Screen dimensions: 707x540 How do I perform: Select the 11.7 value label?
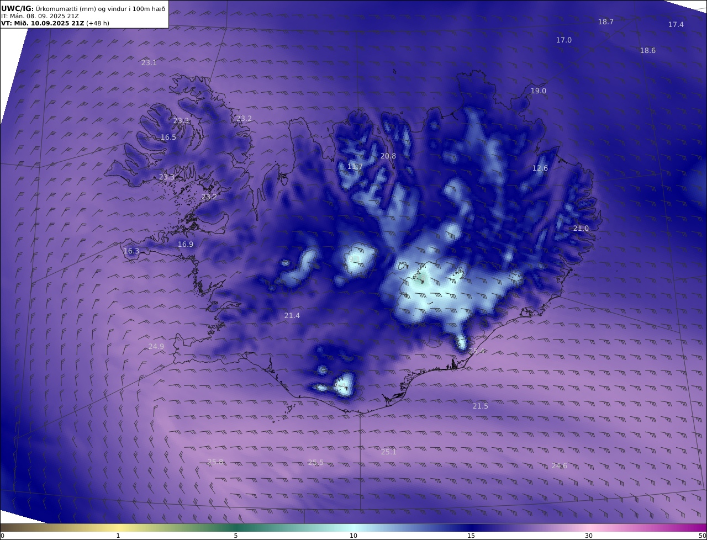pos(355,167)
